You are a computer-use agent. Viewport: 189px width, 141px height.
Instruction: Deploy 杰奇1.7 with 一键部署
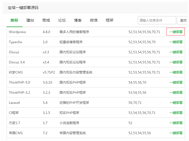tap(176, 123)
